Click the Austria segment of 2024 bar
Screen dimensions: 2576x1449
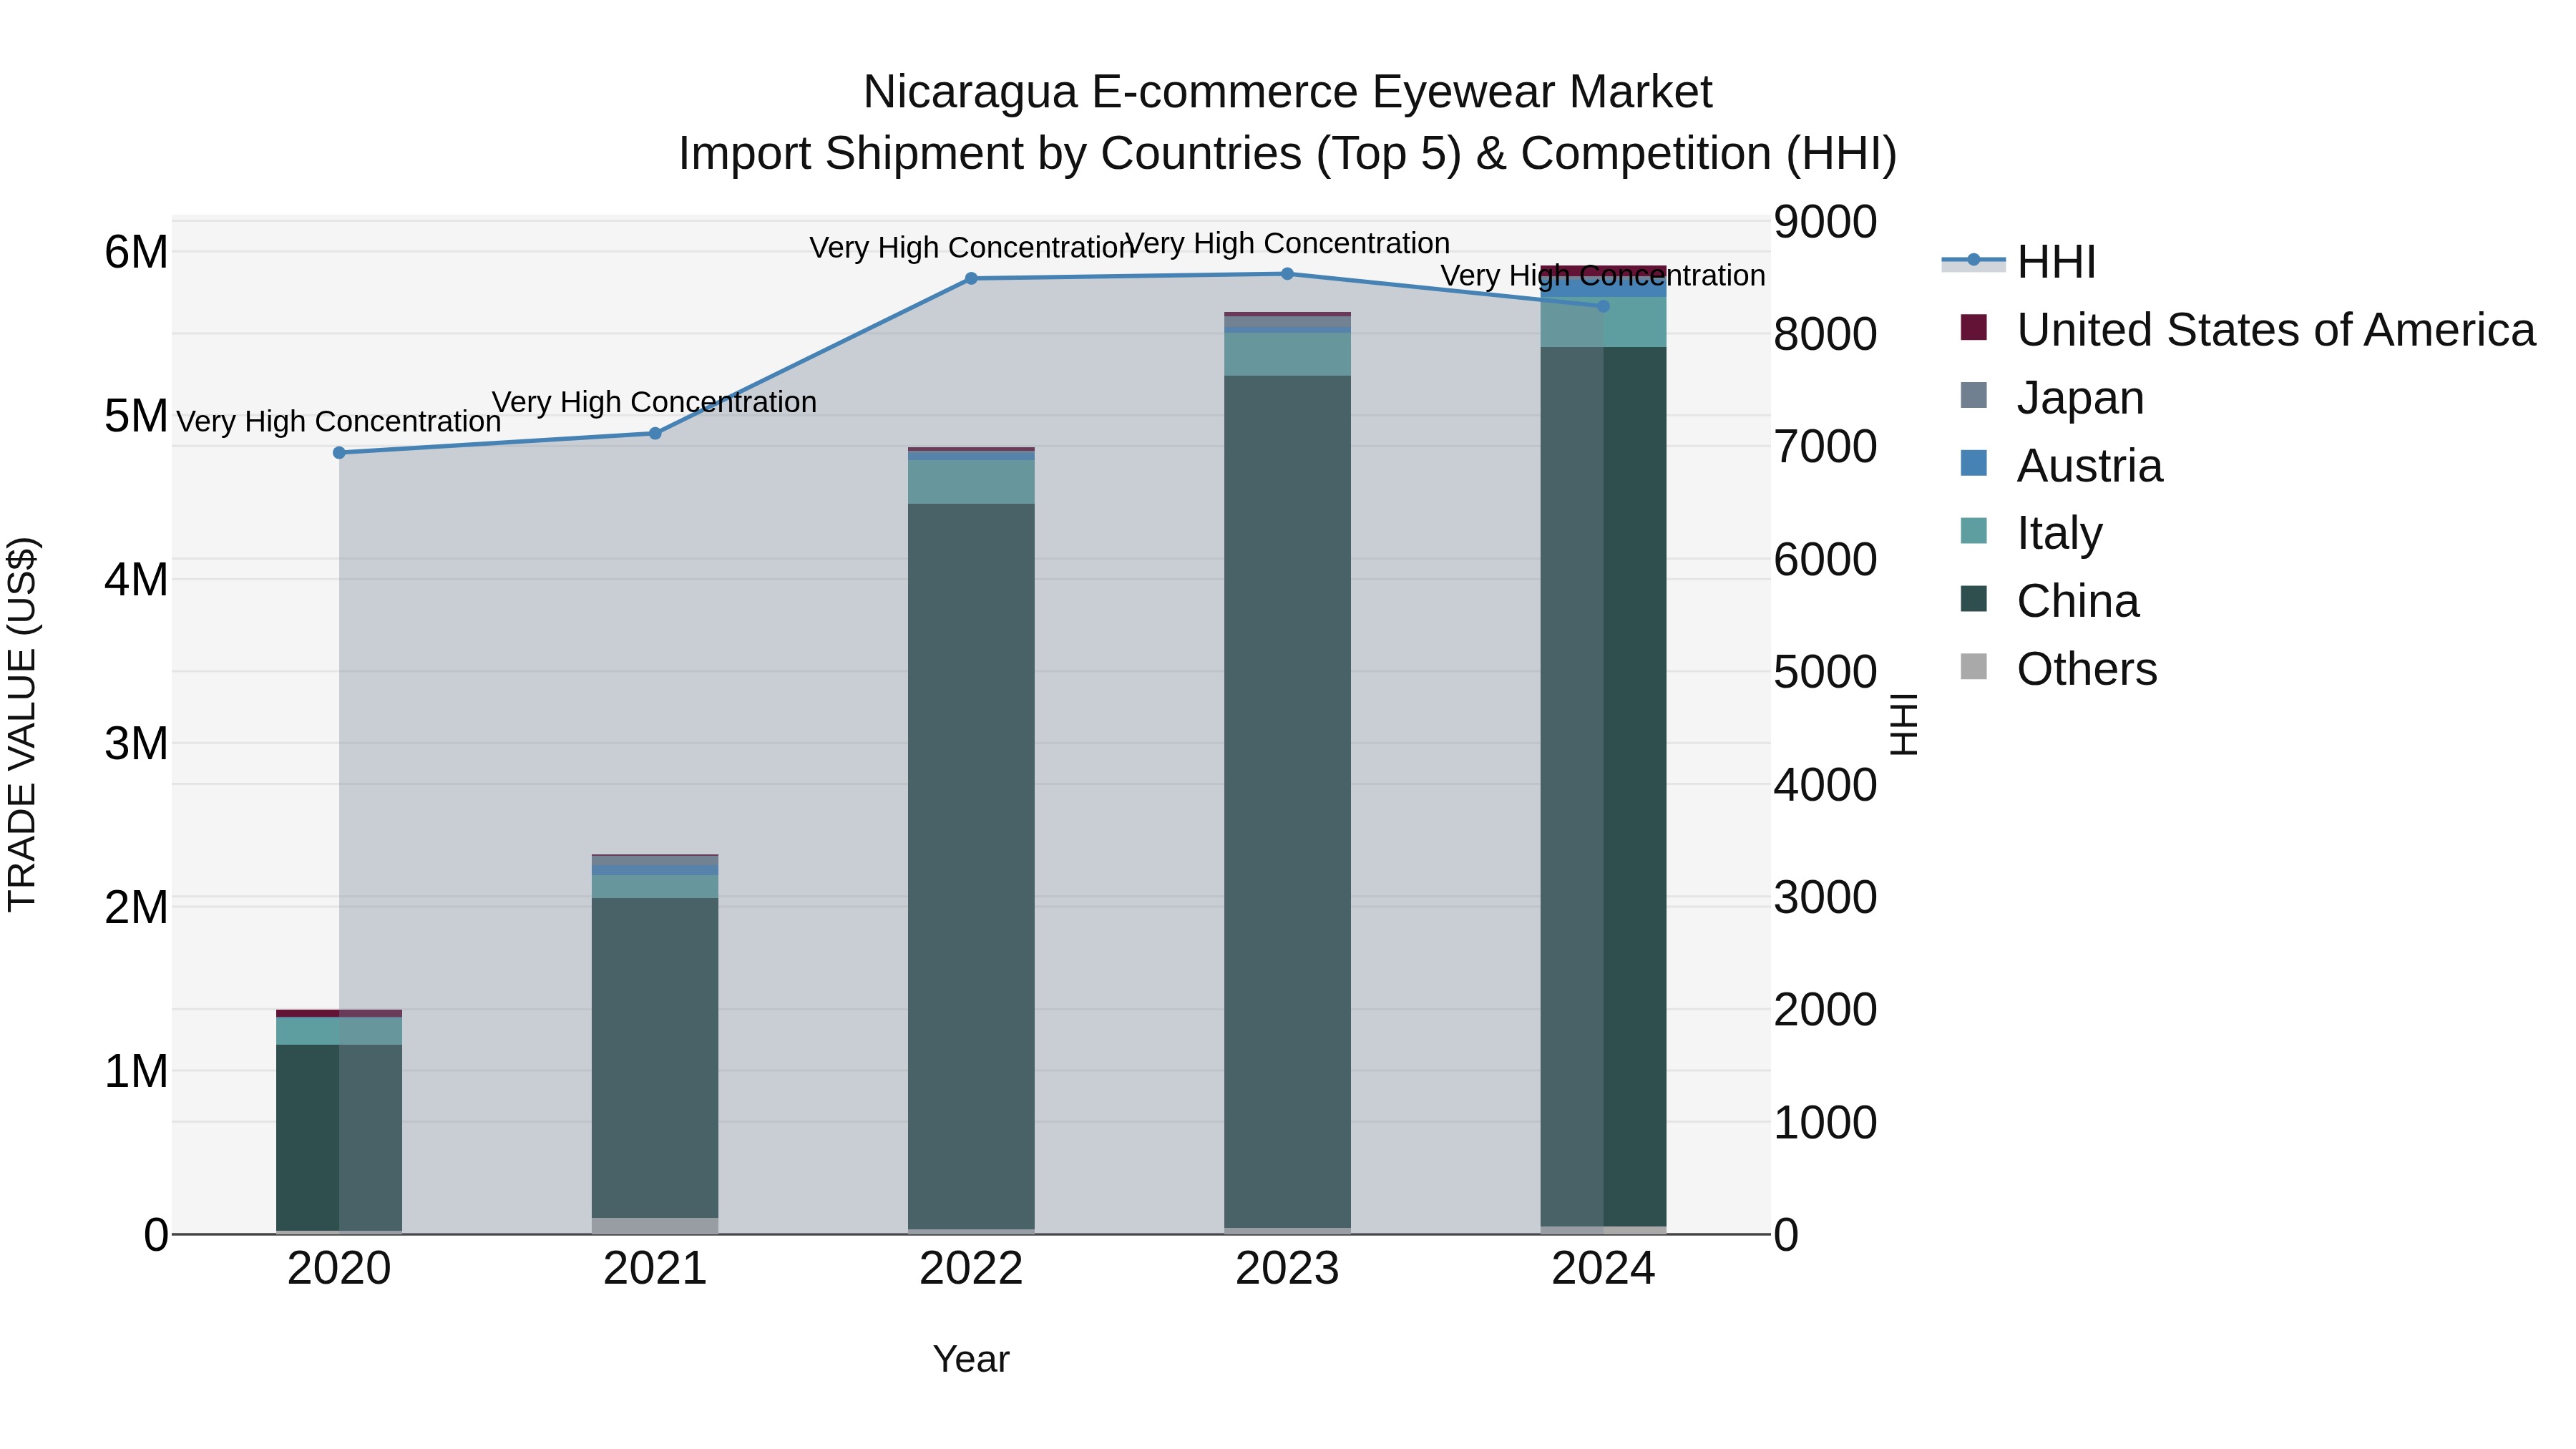point(1603,287)
